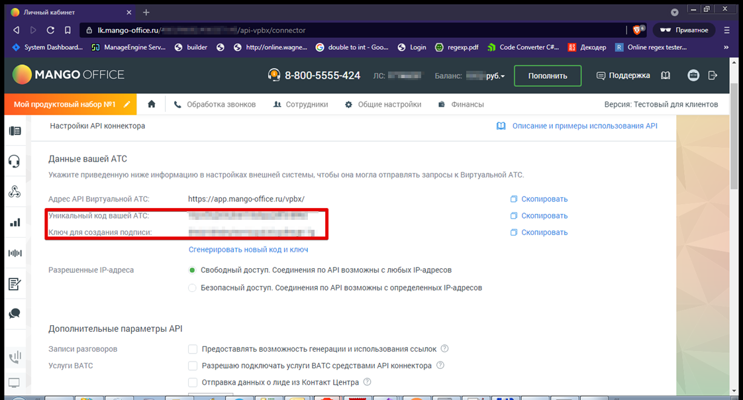Open the webhook integrations sidebar icon

click(x=14, y=192)
